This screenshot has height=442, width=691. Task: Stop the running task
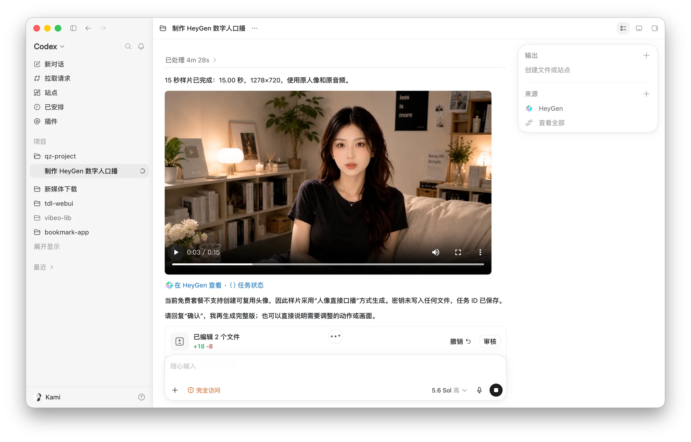[x=496, y=390]
